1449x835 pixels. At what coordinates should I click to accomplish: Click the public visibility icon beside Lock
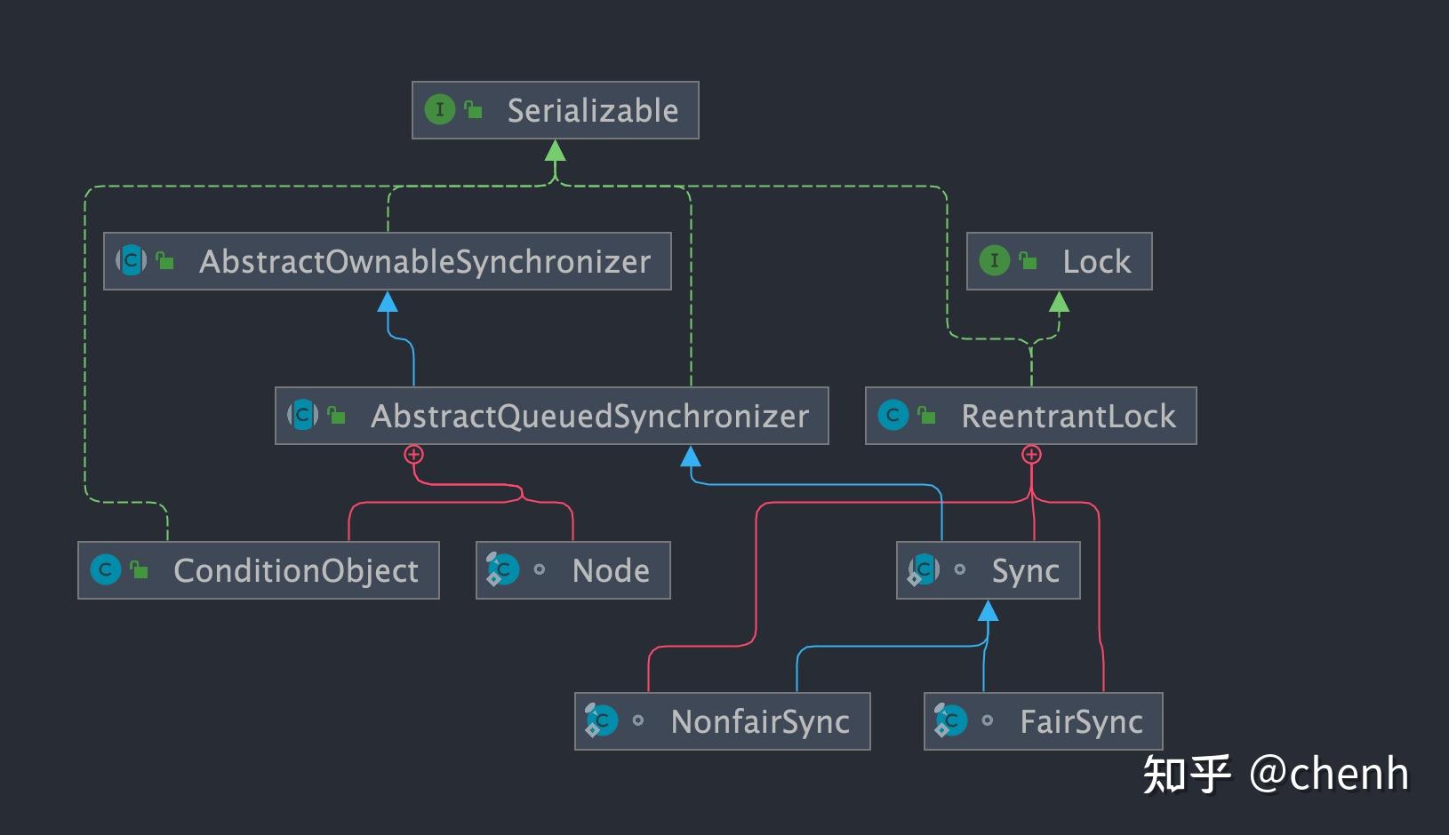pos(1029,260)
